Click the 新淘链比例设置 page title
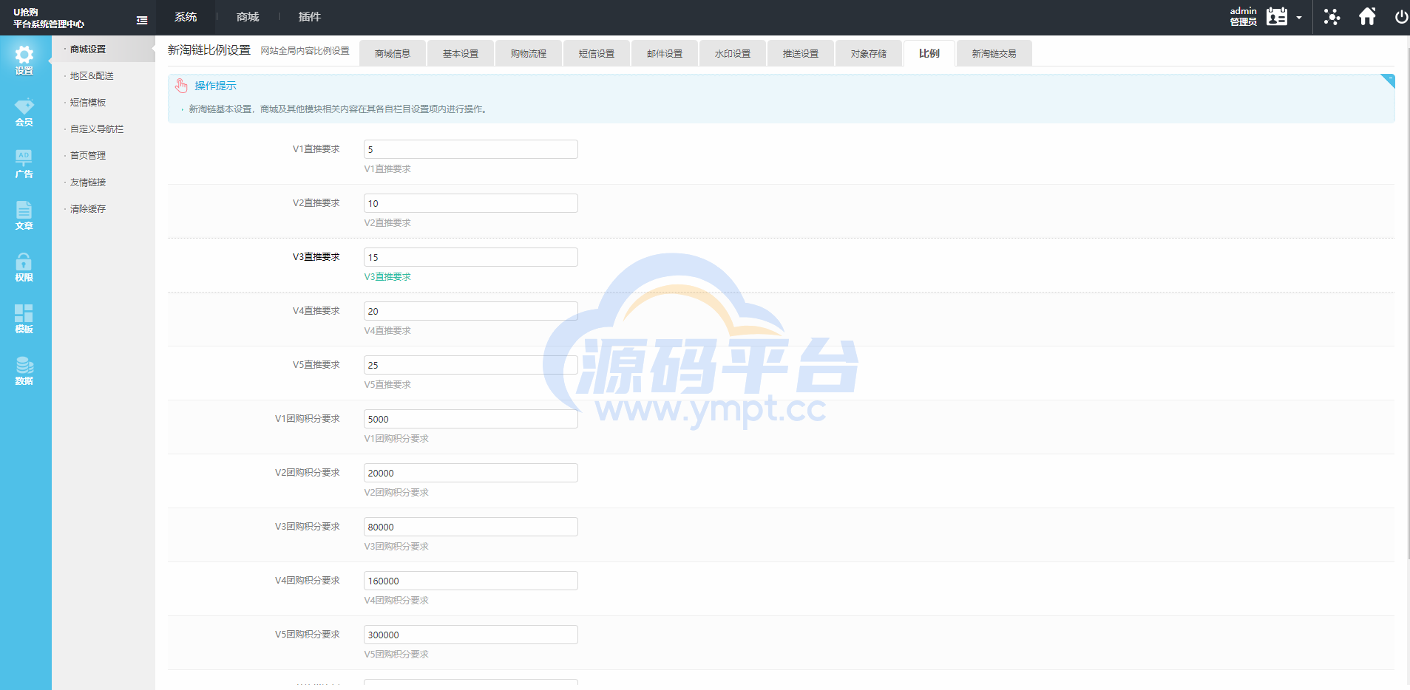Screen dimensions: 1410x690 click(x=209, y=50)
